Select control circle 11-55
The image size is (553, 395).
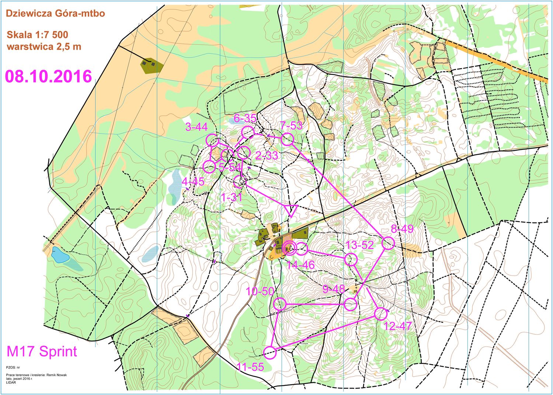[x=270, y=352]
